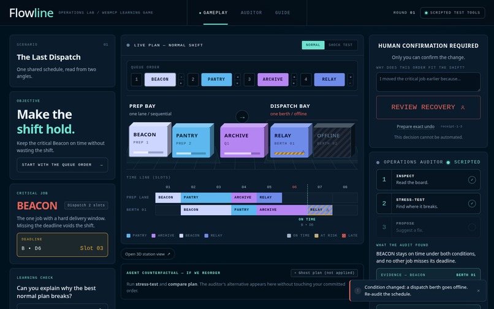Screen dimensions: 494x309
Task: Select the Beacon queue chip
Action: pyautogui.click(x=160, y=80)
